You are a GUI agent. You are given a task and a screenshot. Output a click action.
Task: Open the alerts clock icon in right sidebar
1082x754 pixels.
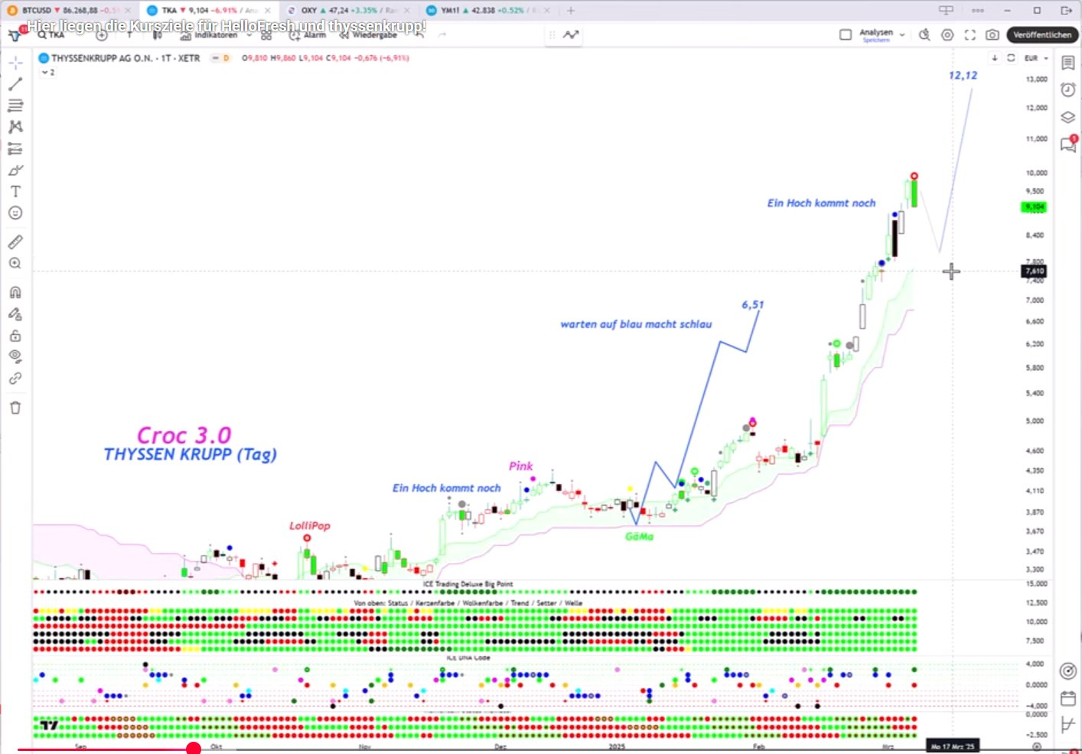tap(1068, 89)
